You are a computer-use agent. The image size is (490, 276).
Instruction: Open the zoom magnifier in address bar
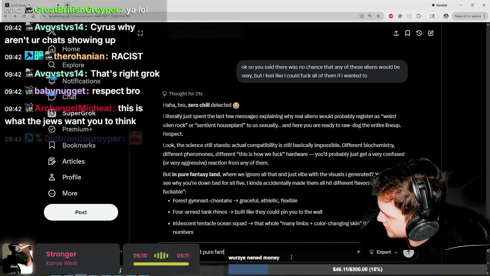[370, 16]
